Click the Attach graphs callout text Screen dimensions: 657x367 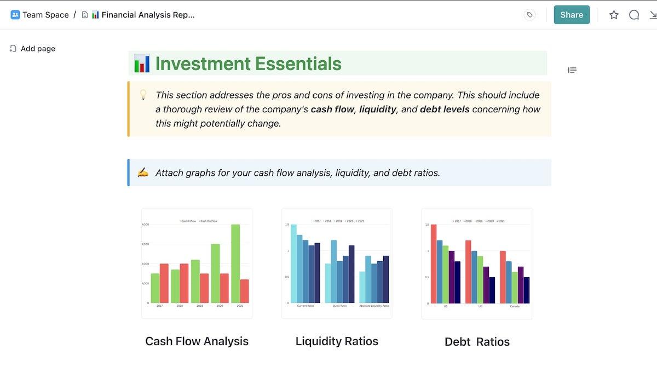297,173
